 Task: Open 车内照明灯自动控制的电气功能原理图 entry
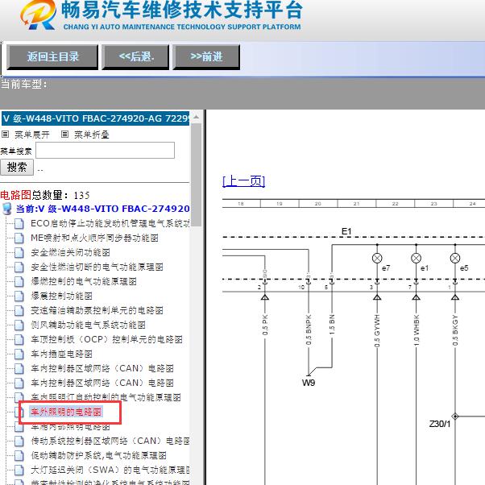[106, 397]
